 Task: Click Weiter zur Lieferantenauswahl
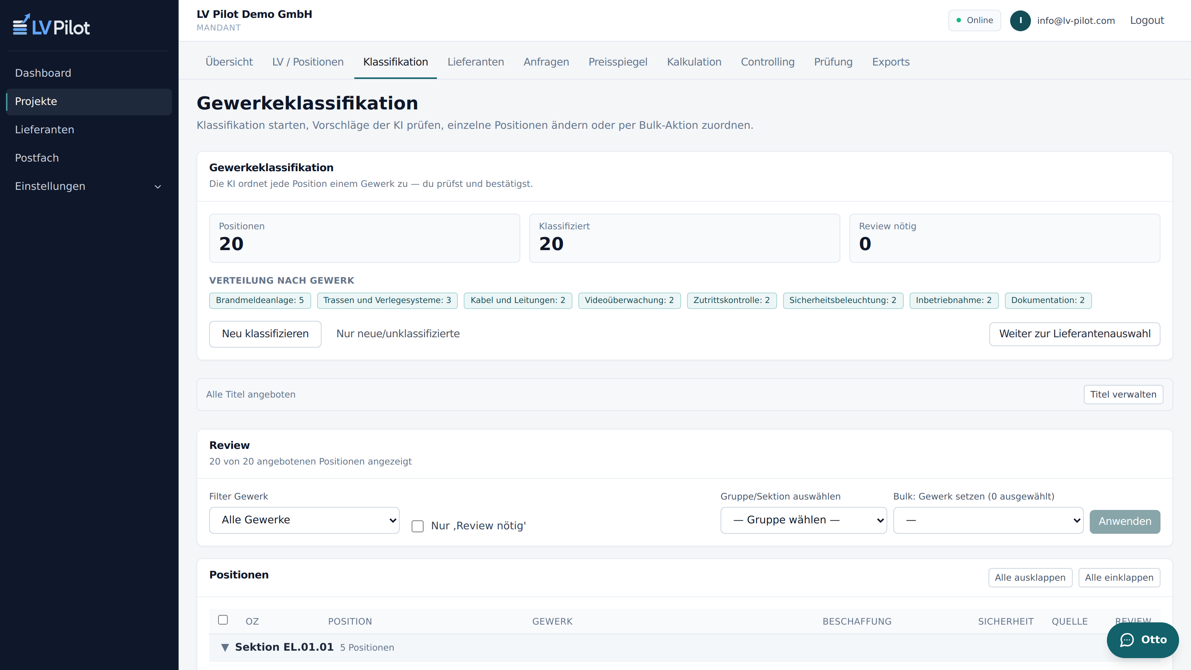click(x=1075, y=334)
